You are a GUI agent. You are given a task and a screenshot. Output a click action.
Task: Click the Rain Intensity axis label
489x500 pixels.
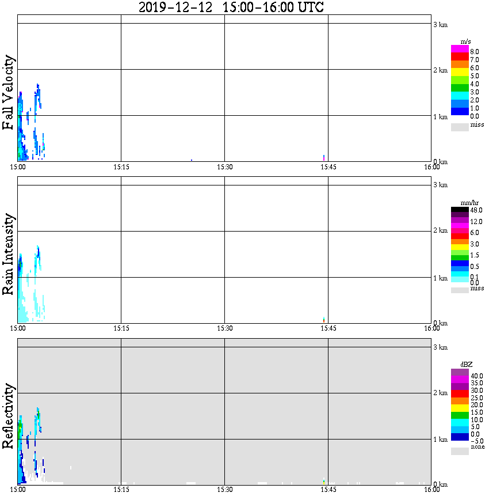[x=8, y=254]
